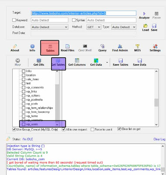
Task: Open the Method GET dropdown
Action: [94, 27]
